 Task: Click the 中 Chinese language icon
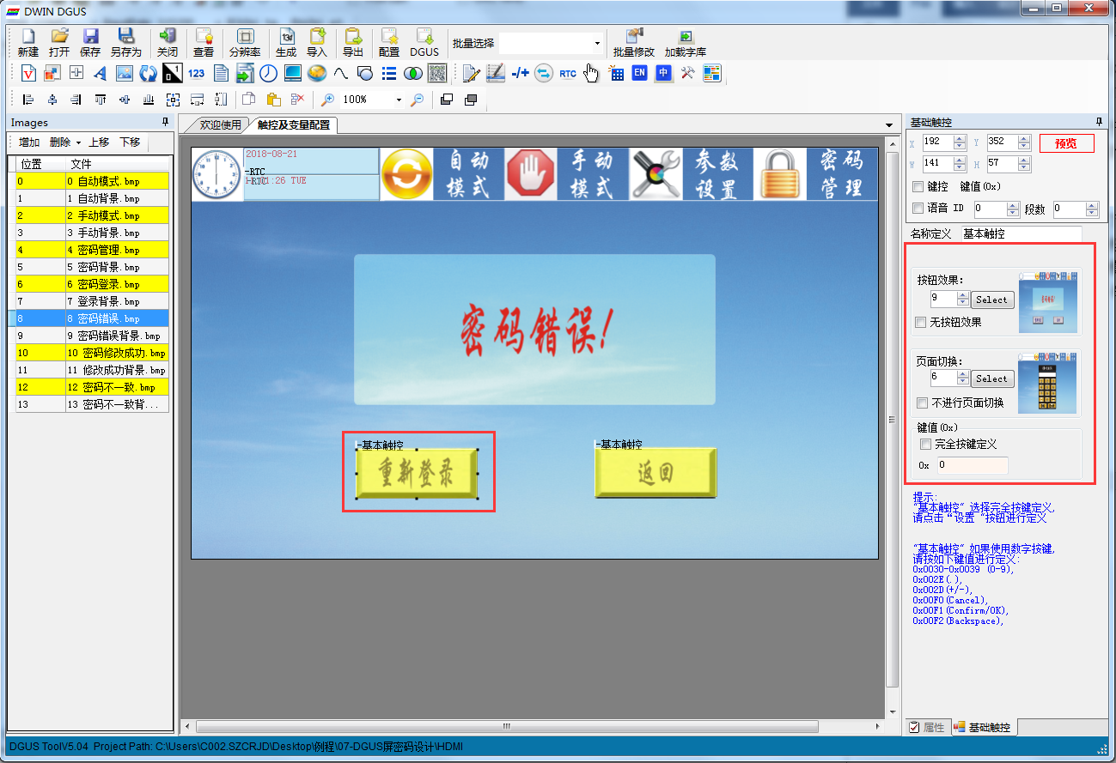(x=663, y=73)
